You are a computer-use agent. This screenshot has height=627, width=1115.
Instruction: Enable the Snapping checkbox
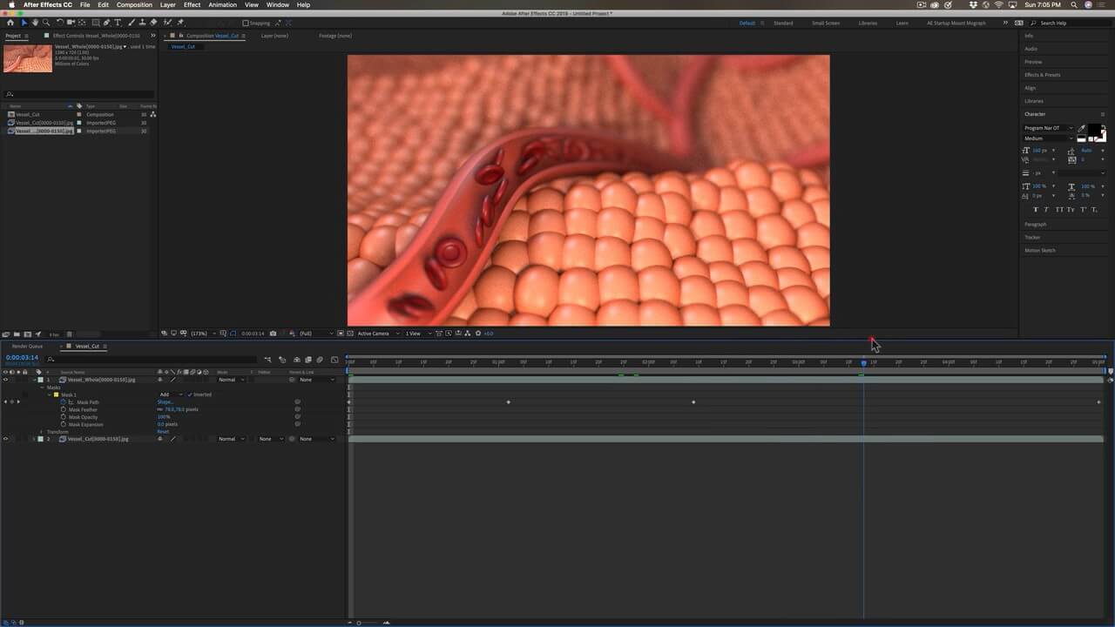246,23
